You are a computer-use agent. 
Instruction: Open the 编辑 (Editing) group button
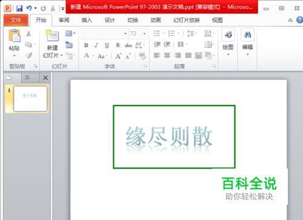247,42
